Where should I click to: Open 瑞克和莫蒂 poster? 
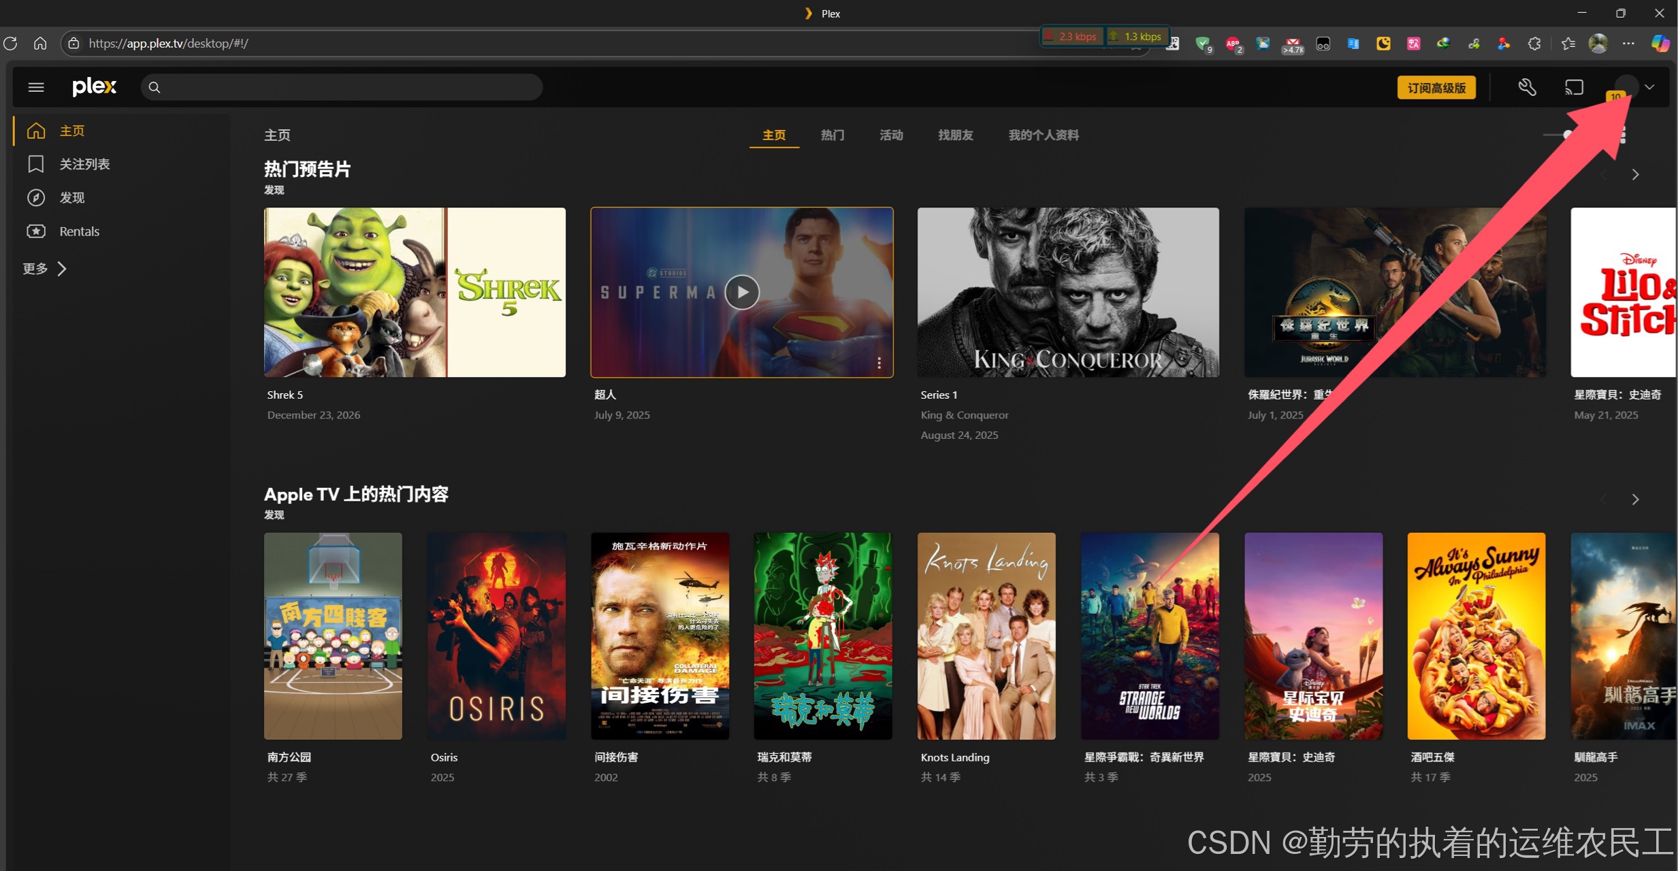point(823,636)
